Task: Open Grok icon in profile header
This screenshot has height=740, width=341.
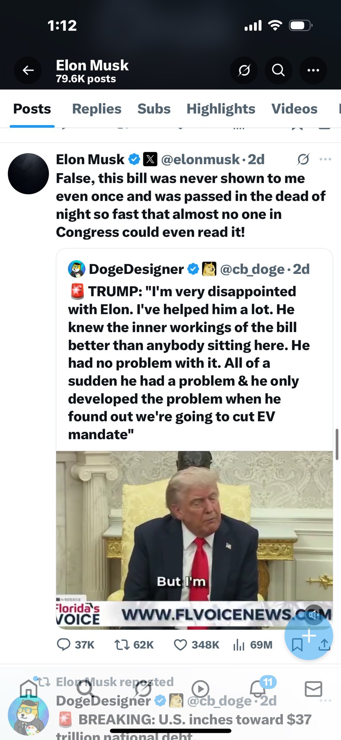Action: click(x=244, y=70)
